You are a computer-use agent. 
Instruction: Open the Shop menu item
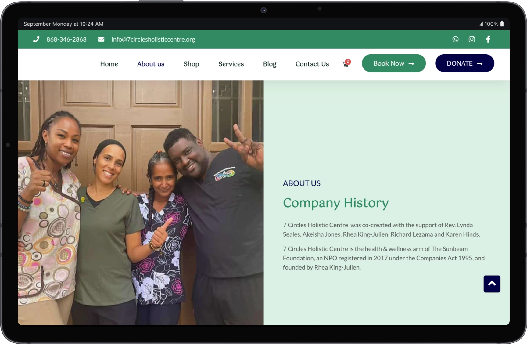(x=191, y=64)
